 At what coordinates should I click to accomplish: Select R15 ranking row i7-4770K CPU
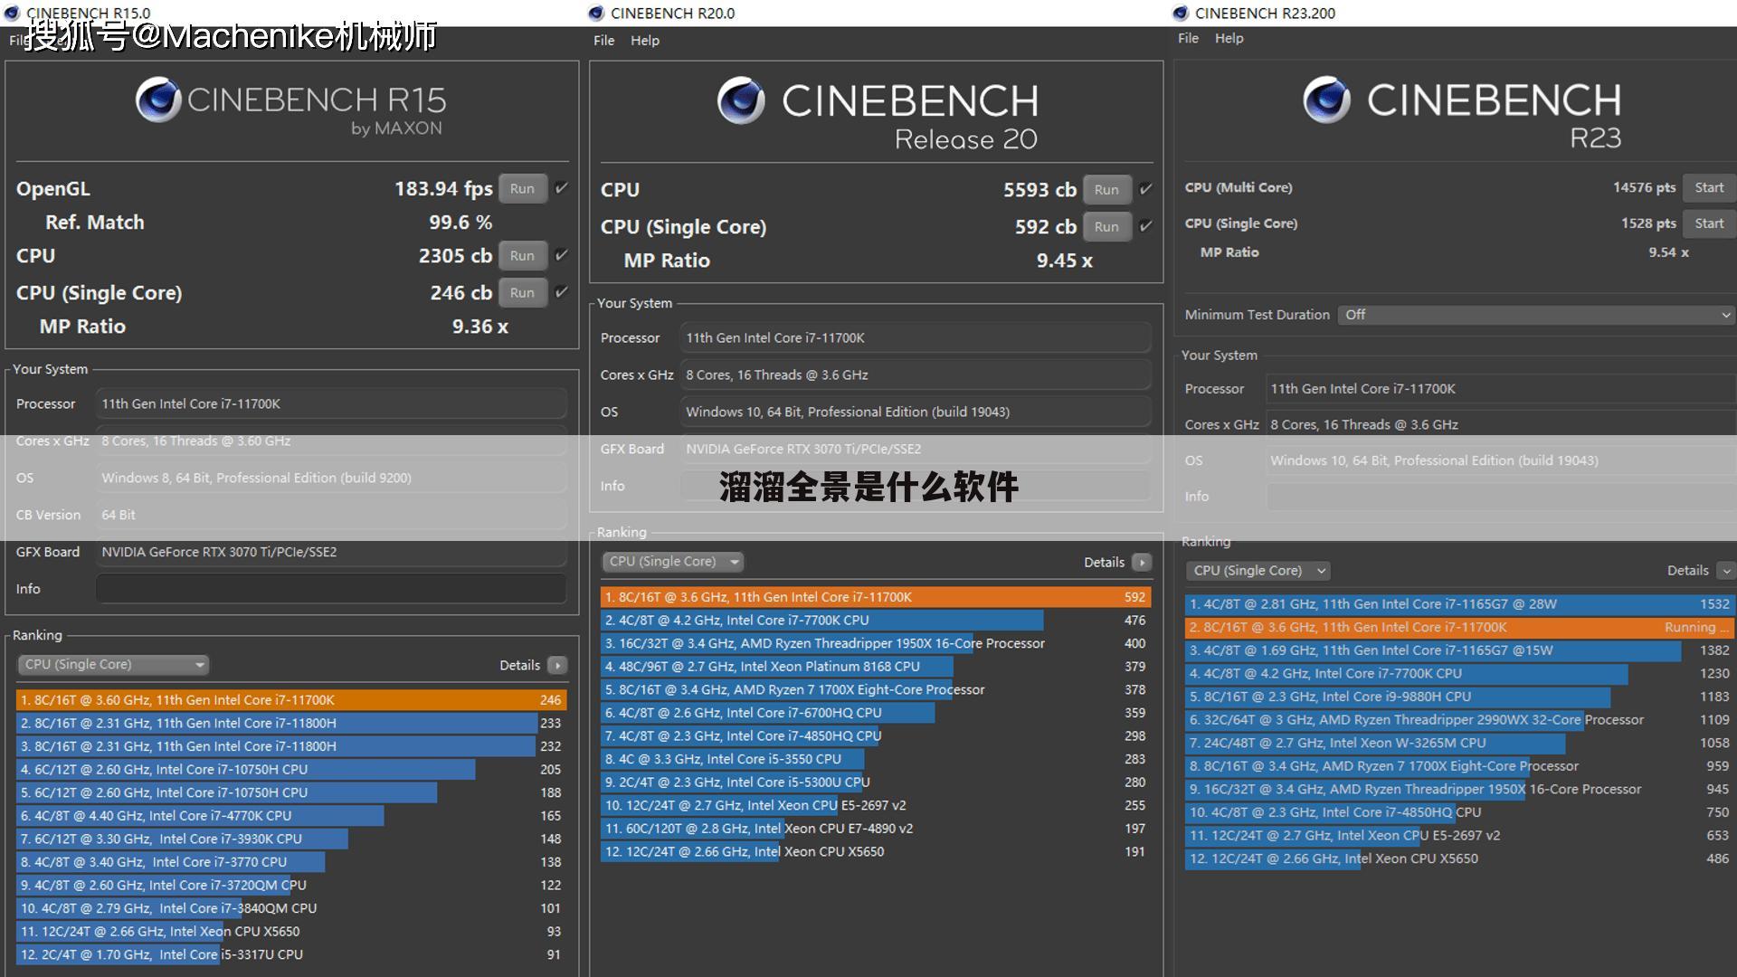click(291, 815)
